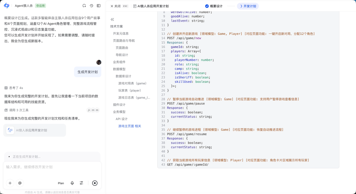Focus the requirements input text field

tap(52, 167)
